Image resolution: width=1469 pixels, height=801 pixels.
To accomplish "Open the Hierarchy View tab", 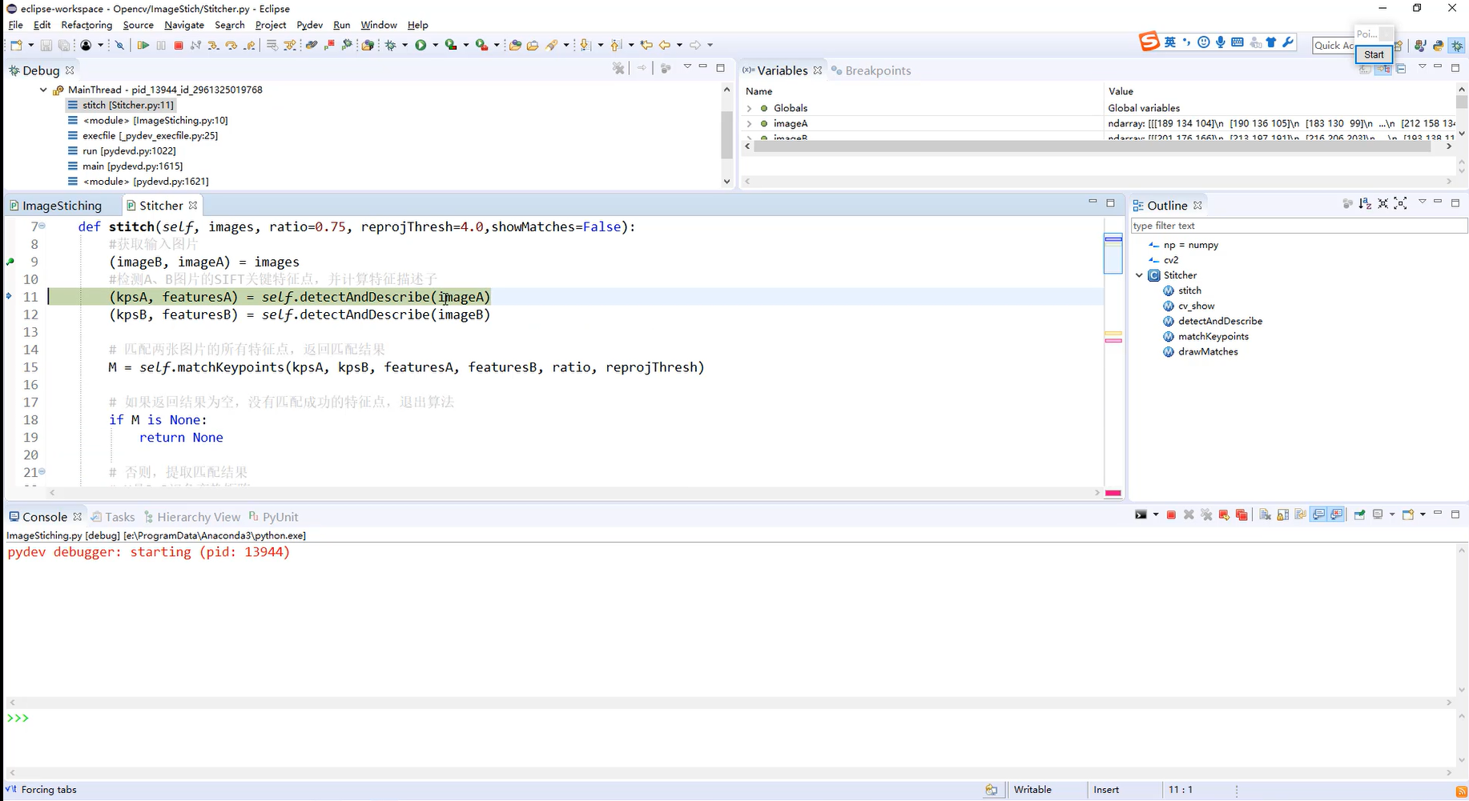I will (191, 517).
